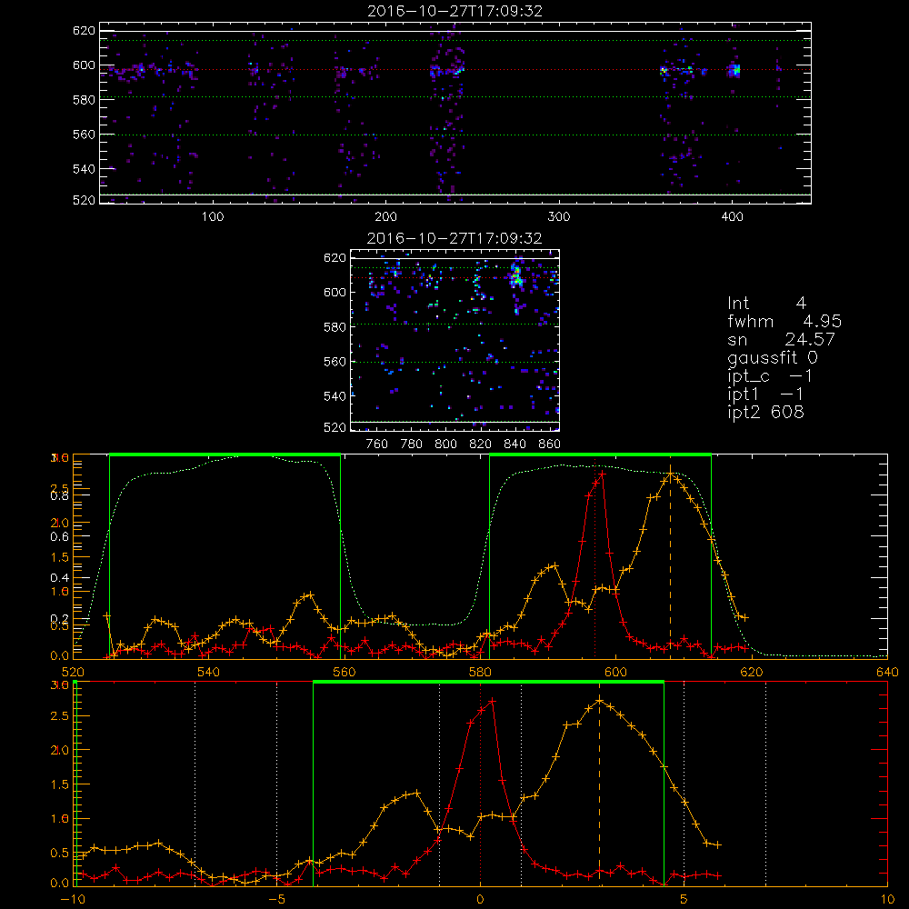Screen dimensions: 909x909
Task: Click the bright emission spot near x=400 in the wide image
Action: pyautogui.click(x=734, y=71)
